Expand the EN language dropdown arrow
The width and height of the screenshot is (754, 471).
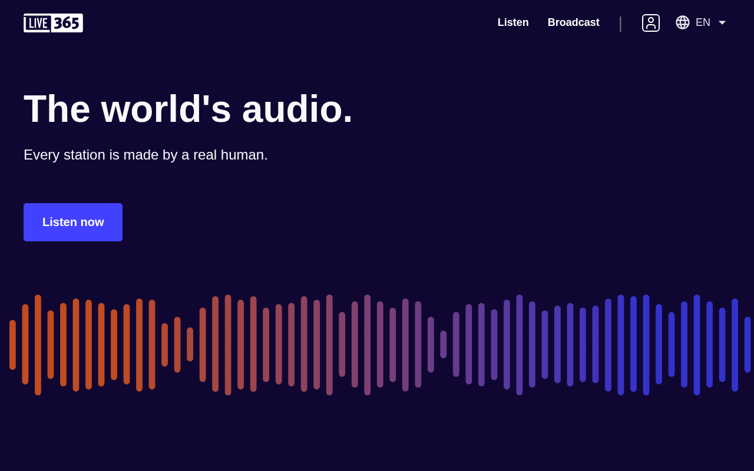[x=722, y=22]
